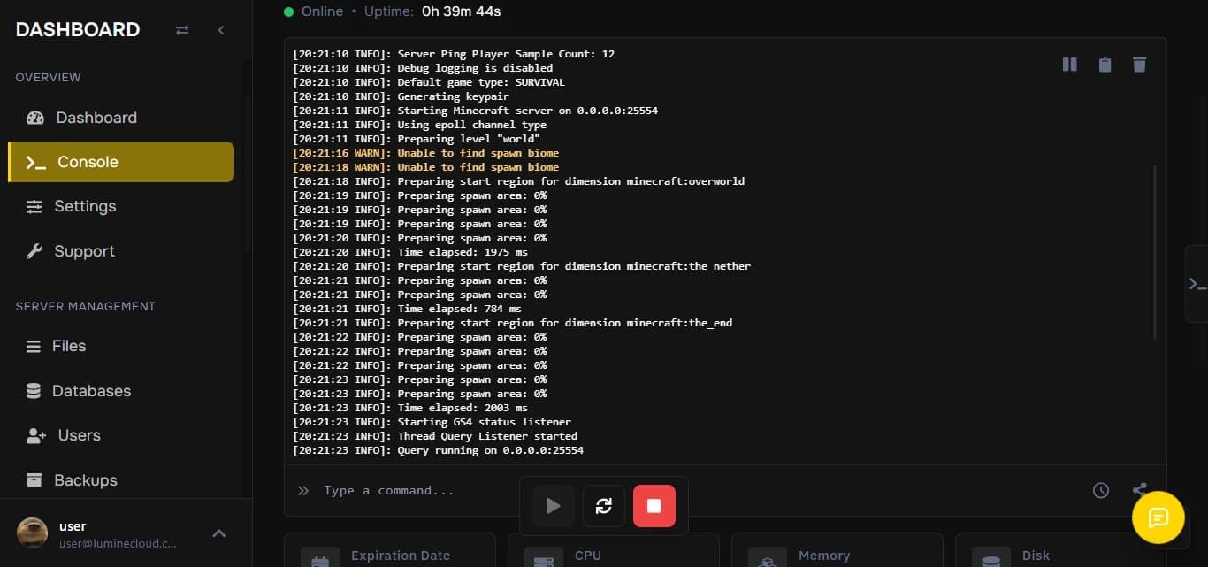Screen dimensions: 1208x567
Task: Copy console log with clipboard icon
Action: tap(1105, 65)
